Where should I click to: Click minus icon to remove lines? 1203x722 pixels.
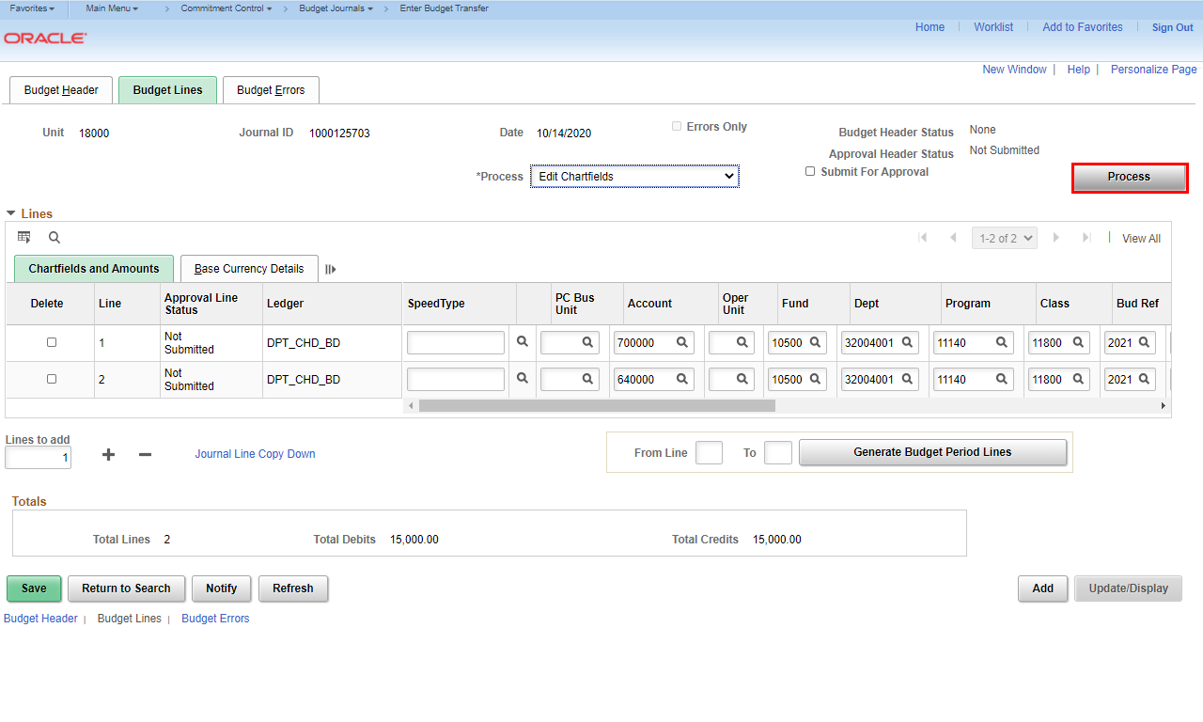pyautogui.click(x=145, y=454)
